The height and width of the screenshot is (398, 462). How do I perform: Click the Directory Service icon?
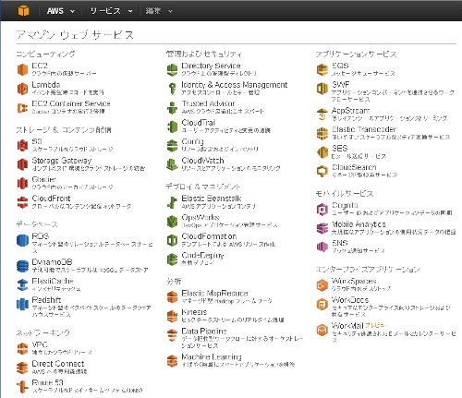(x=172, y=70)
